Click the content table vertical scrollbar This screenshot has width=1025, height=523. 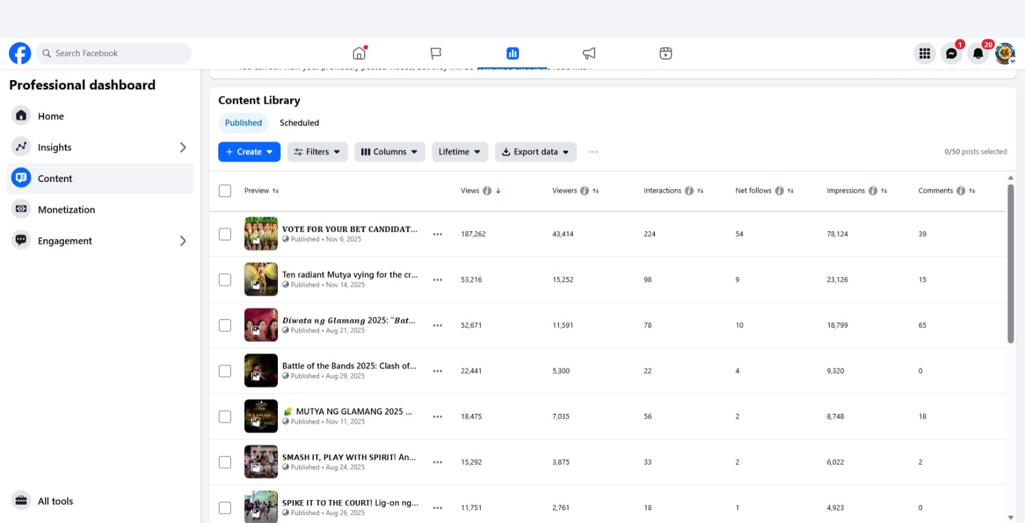(x=1011, y=263)
